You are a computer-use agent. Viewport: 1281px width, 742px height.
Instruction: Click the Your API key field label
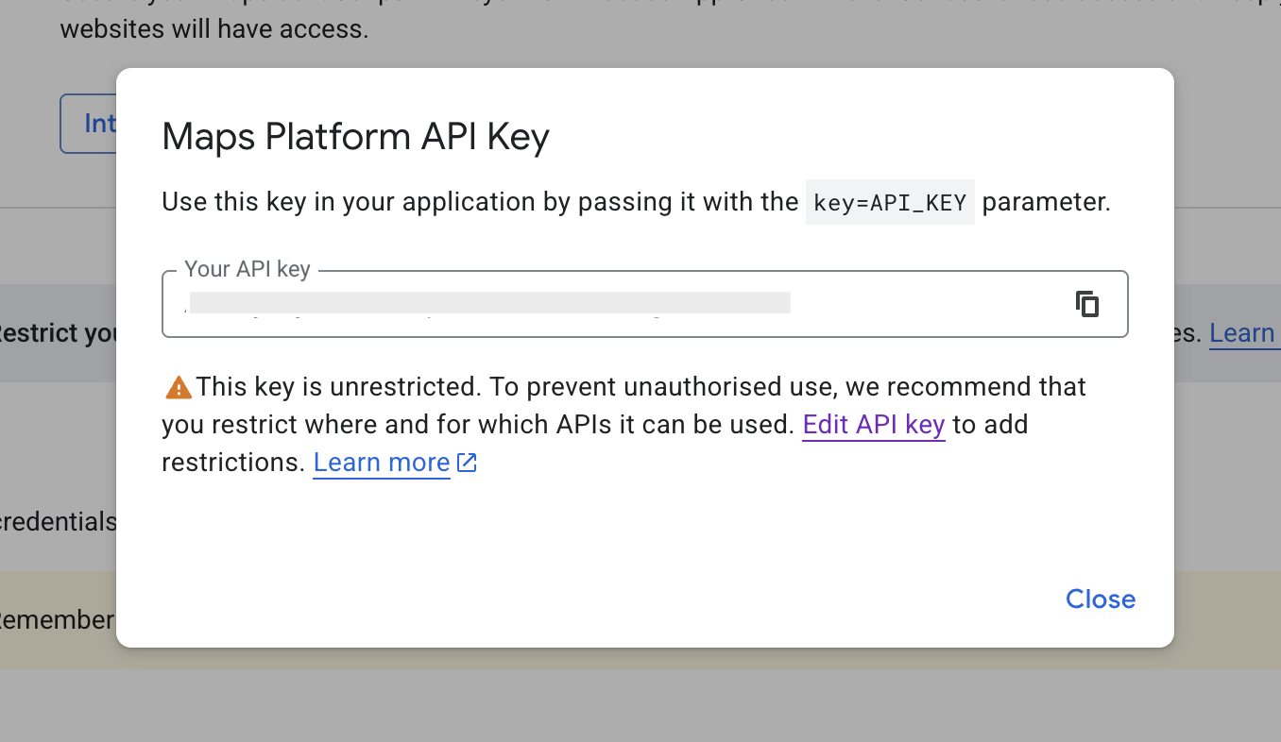pyautogui.click(x=248, y=269)
